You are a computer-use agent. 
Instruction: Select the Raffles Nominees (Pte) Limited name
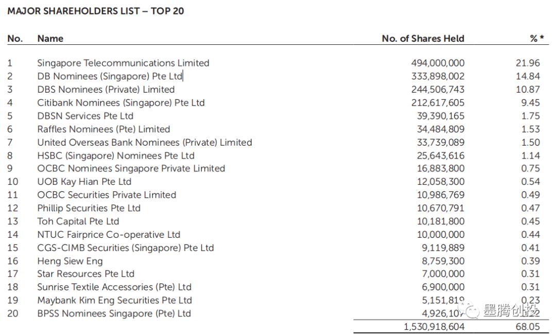103,129
